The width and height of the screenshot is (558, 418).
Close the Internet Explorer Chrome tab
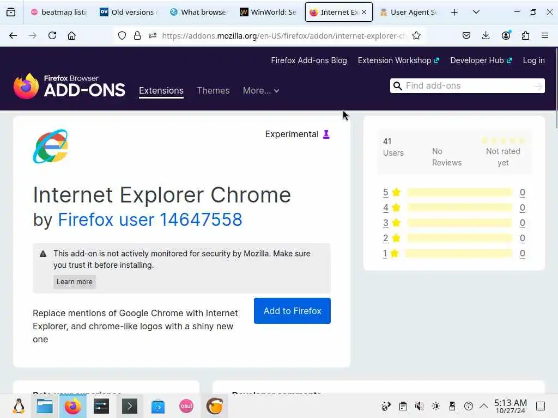point(364,12)
